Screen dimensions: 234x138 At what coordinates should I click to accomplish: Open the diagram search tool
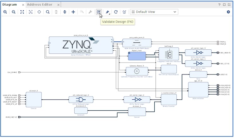pos(47,12)
